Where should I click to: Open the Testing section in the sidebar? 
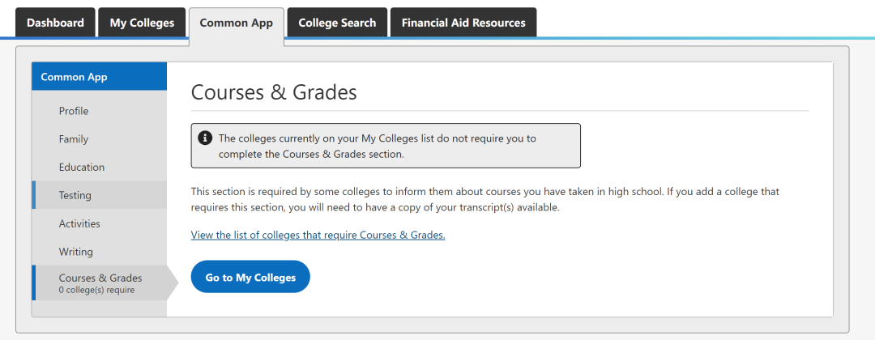point(75,195)
